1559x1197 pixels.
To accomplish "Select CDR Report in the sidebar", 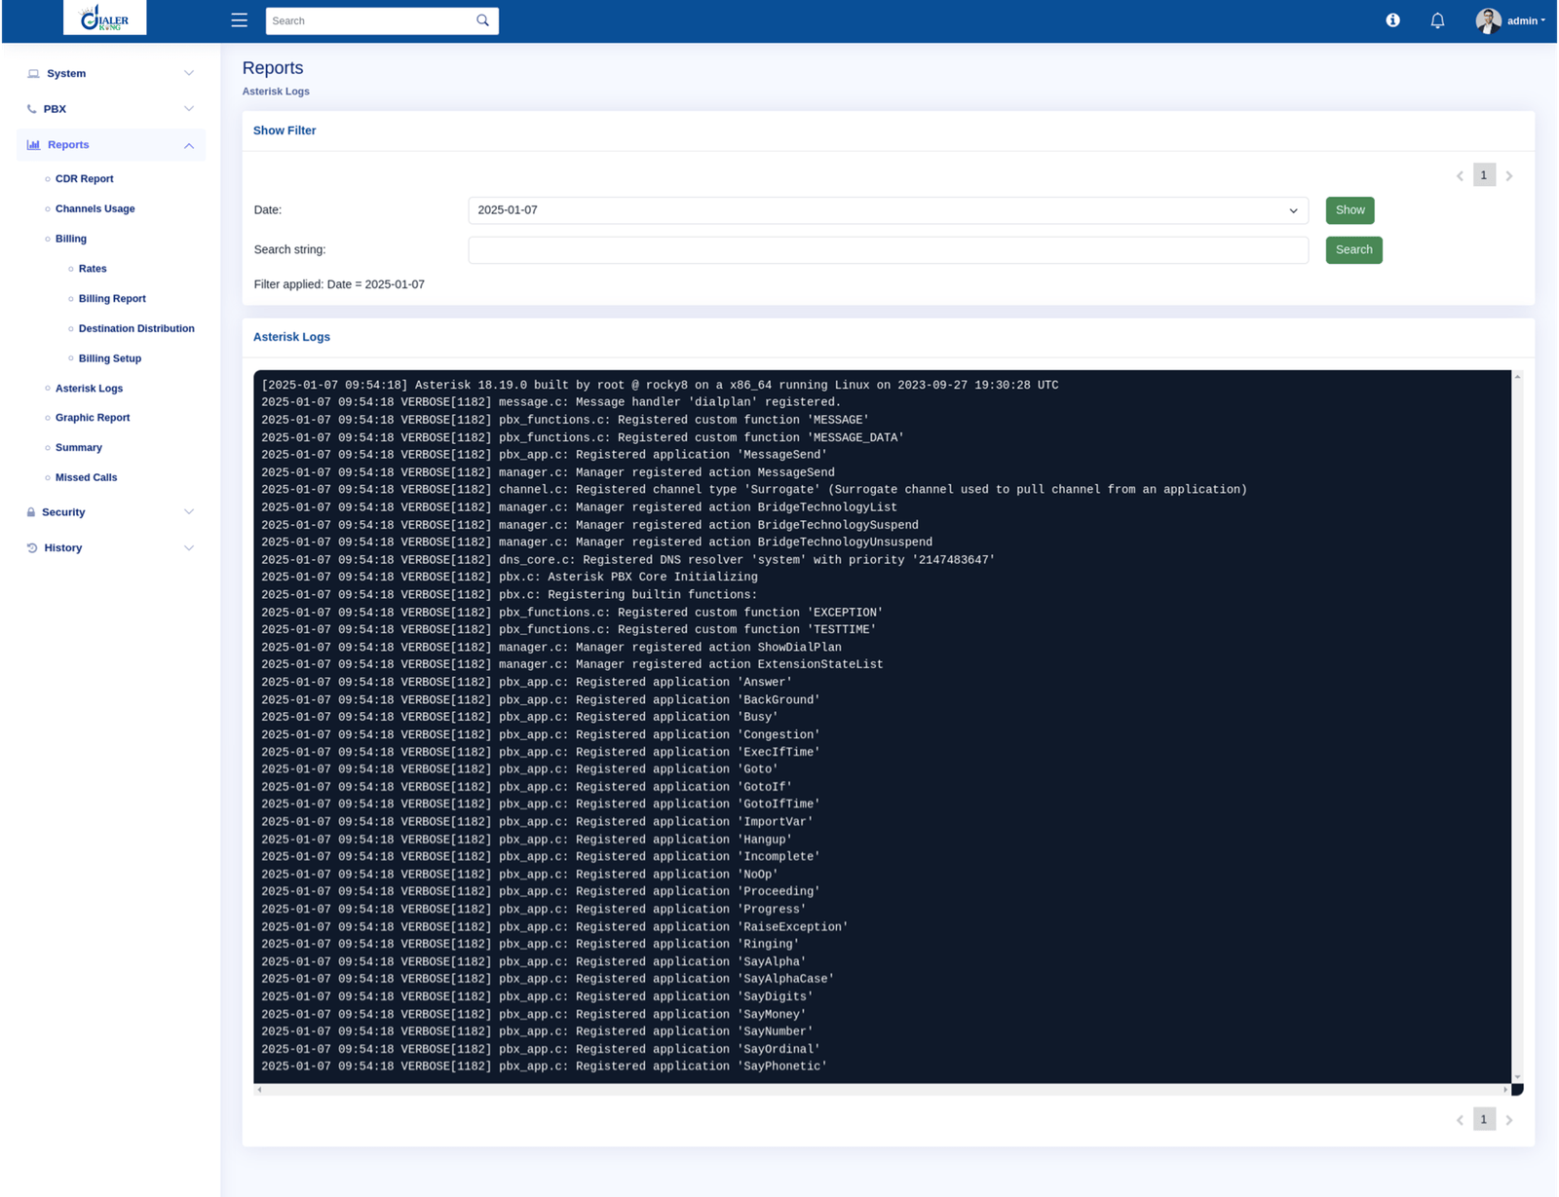I will click(x=84, y=178).
